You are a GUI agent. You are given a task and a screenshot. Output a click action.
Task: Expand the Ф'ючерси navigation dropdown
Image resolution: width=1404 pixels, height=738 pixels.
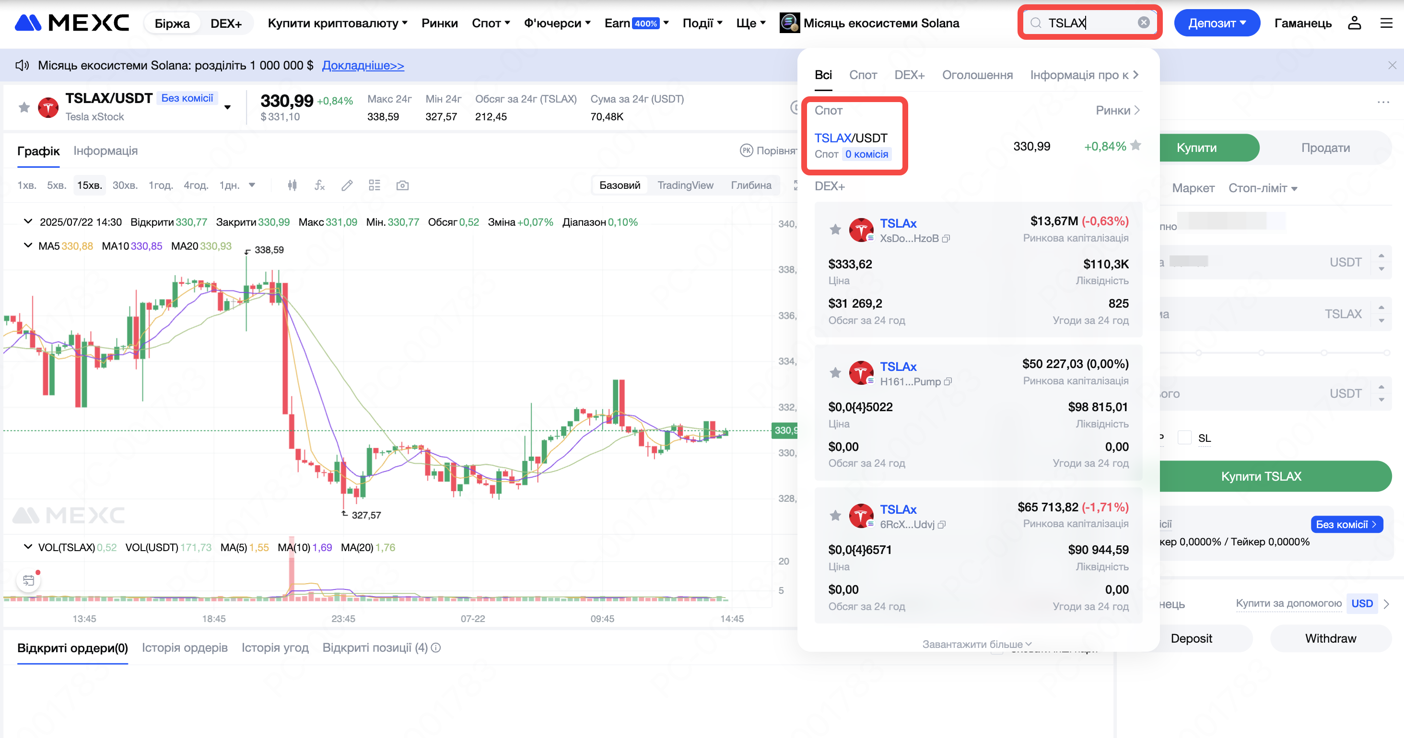coord(557,23)
